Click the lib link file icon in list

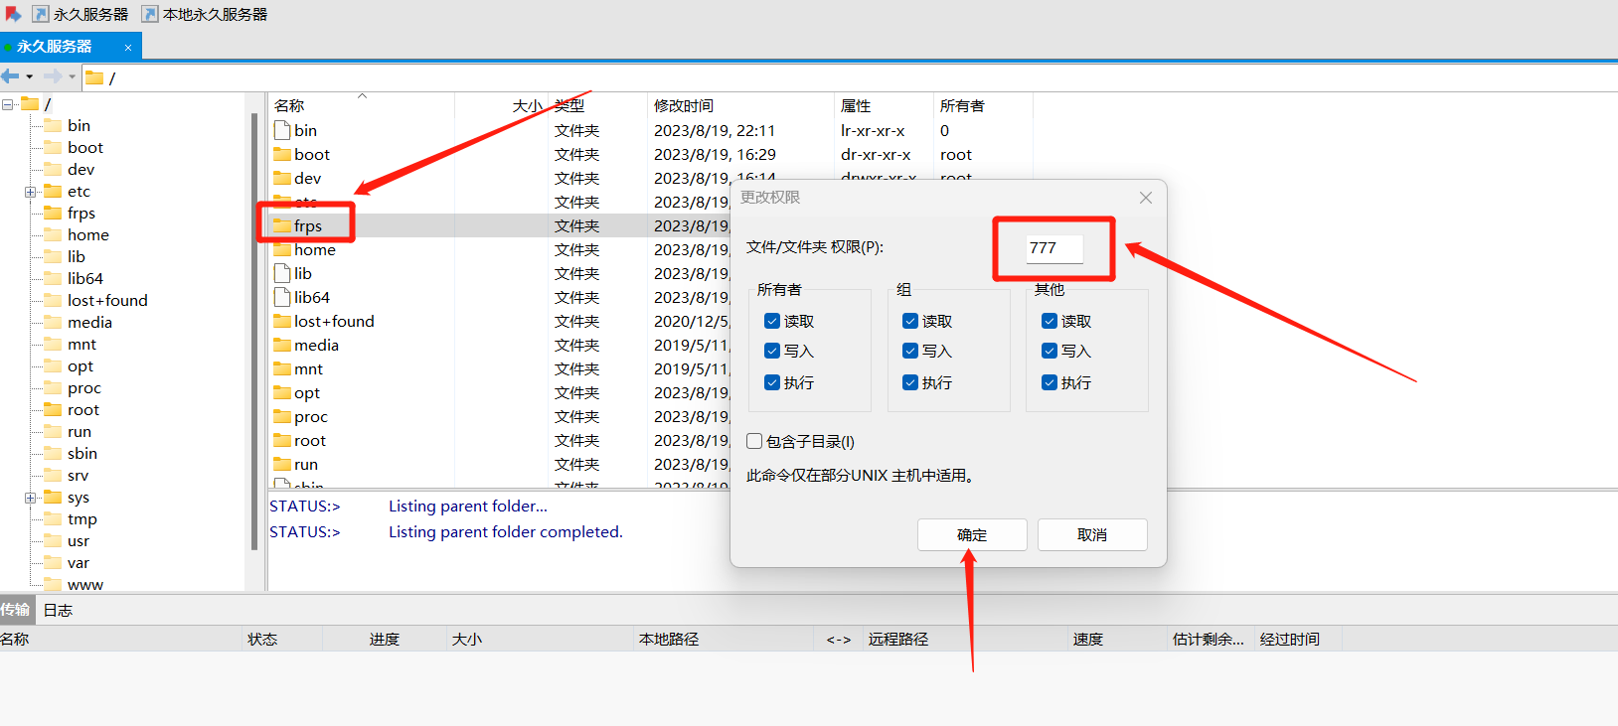(x=282, y=273)
